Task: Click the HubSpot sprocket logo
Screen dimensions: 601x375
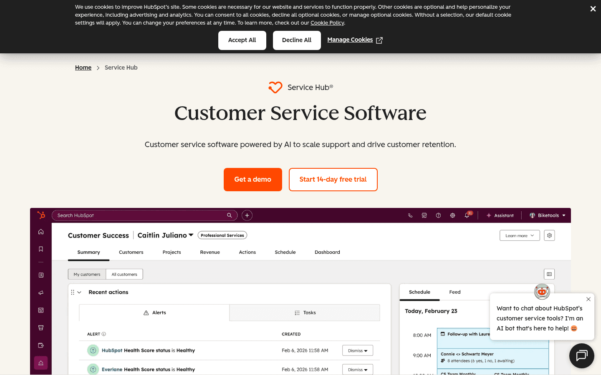Action: pyautogui.click(x=41, y=215)
